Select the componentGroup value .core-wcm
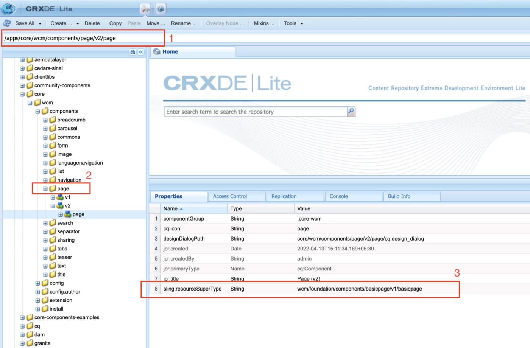 [309, 219]
